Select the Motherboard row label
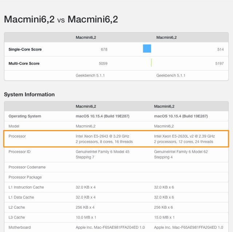The height and width of the screenshot is (232, 233). [x=20, y=227]
